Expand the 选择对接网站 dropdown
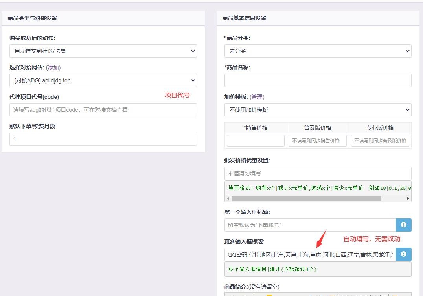This screenshot has width=423, height=296. (103, 80)
